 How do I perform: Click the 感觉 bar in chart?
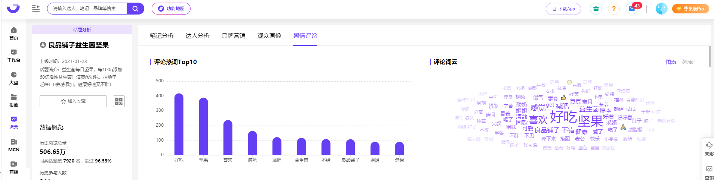tap(253, 143)
